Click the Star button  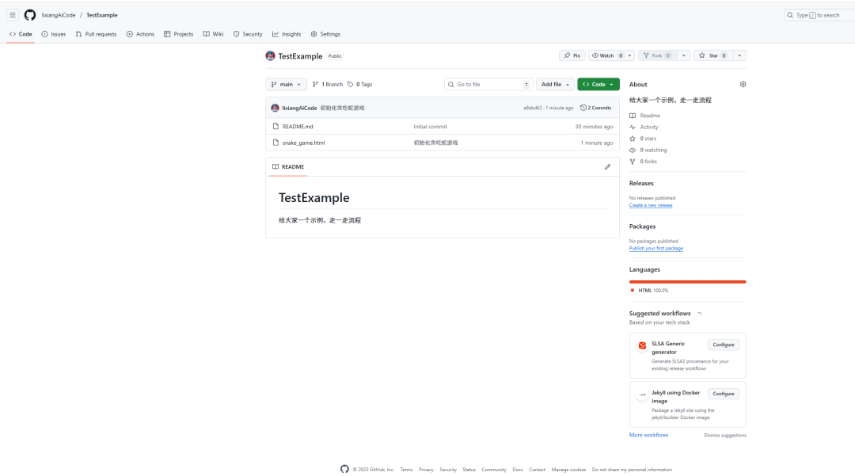click(713, 55)
